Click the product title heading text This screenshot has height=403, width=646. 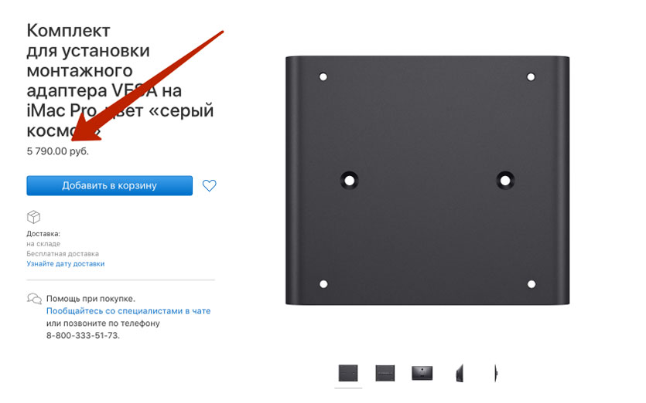120,80
